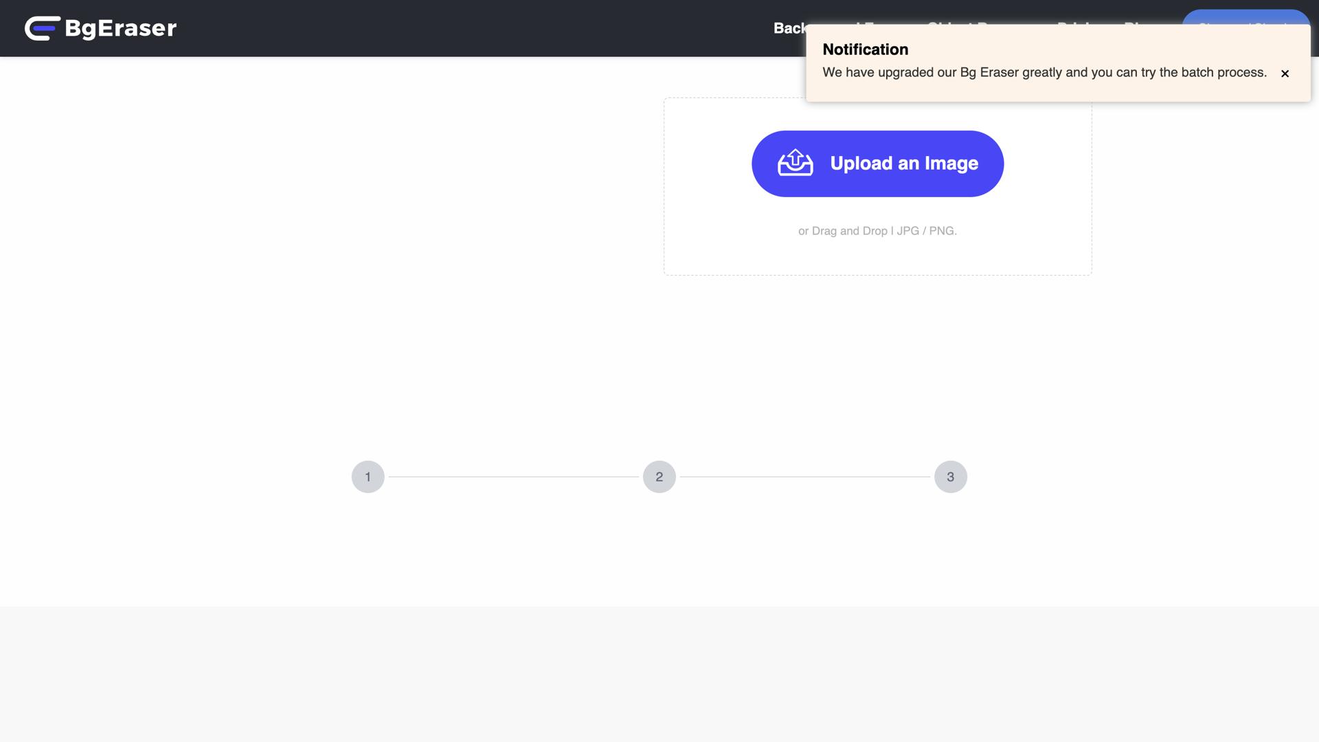This screenshot has width=1319, height=742.
Task: Click the connector line between steps 2 and 3
Action: [805, 477]
